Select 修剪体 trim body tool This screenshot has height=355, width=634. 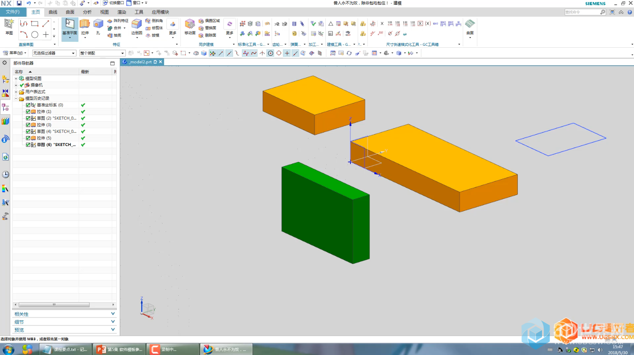point(154,28)
